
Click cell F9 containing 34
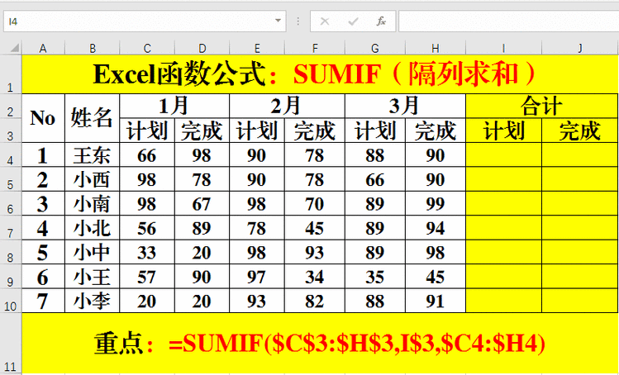point(315,277)
